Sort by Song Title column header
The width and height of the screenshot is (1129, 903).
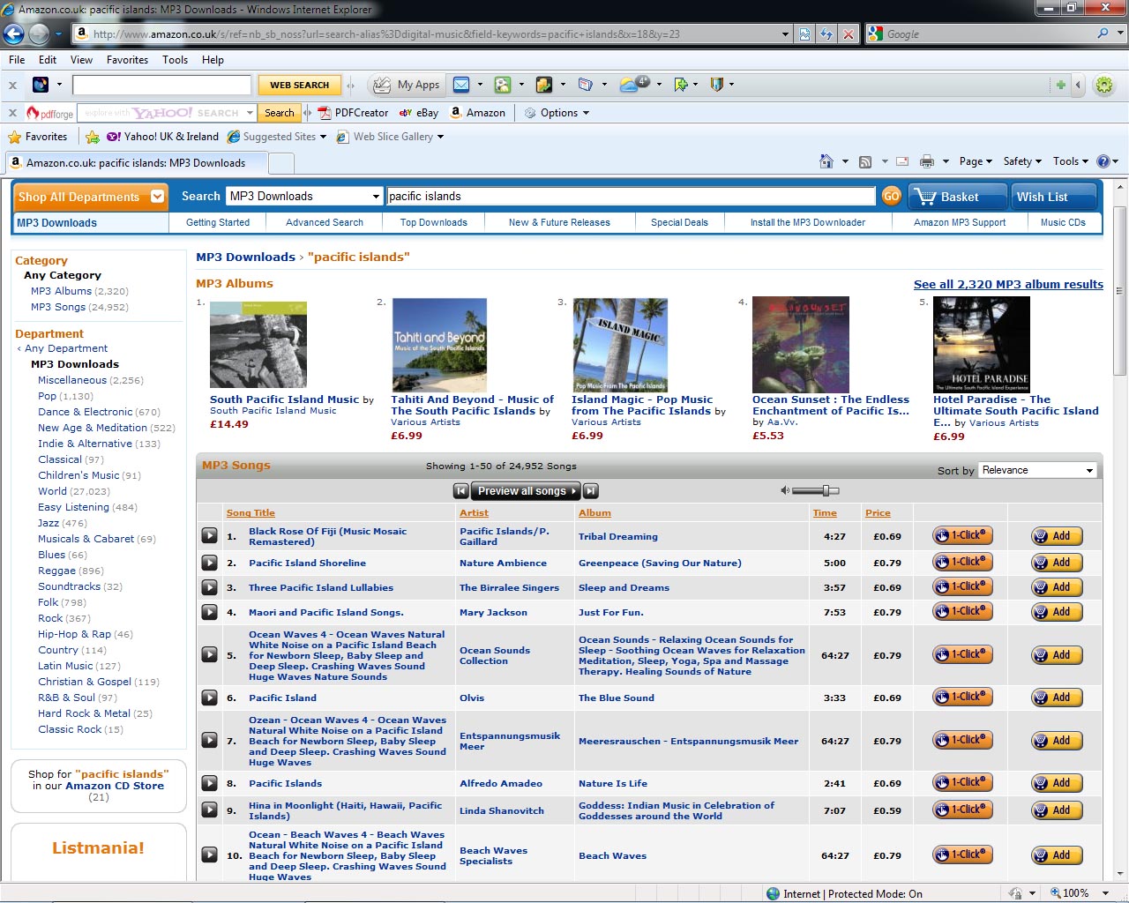[250, 512]
